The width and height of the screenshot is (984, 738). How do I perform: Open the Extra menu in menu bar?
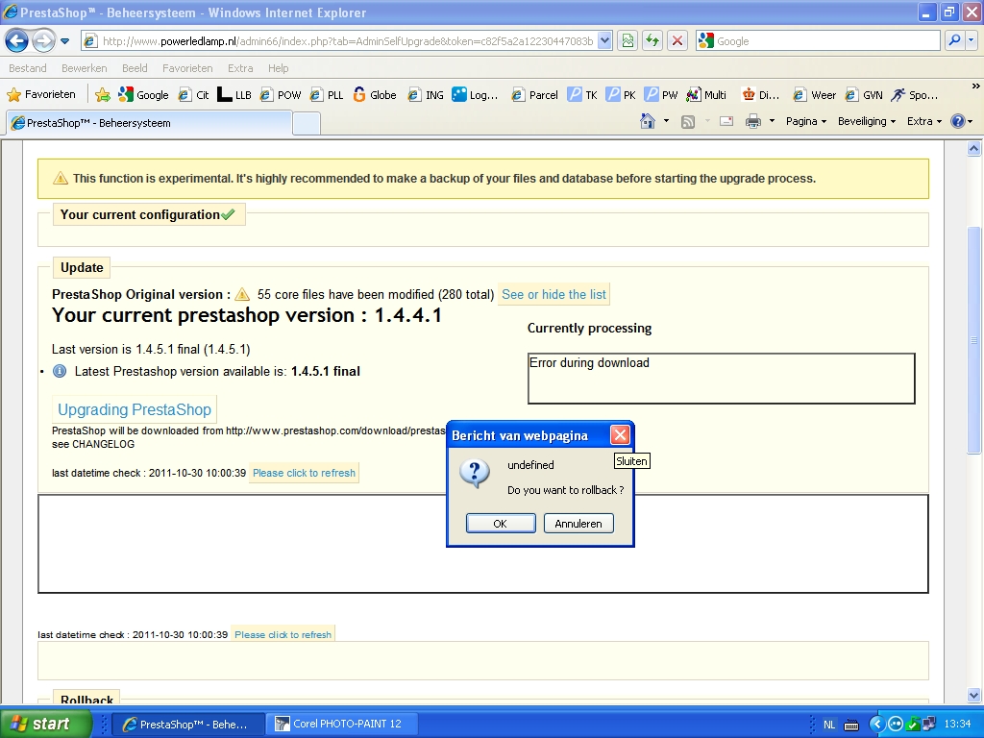pos(240,68)
